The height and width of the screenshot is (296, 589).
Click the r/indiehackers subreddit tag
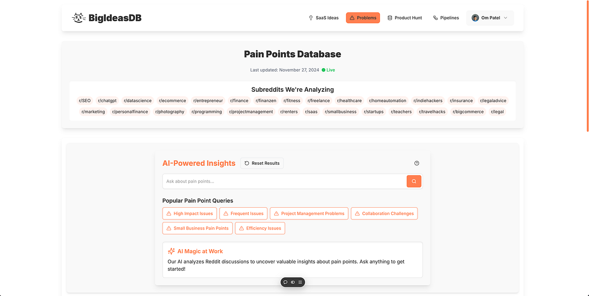point(428,101)
